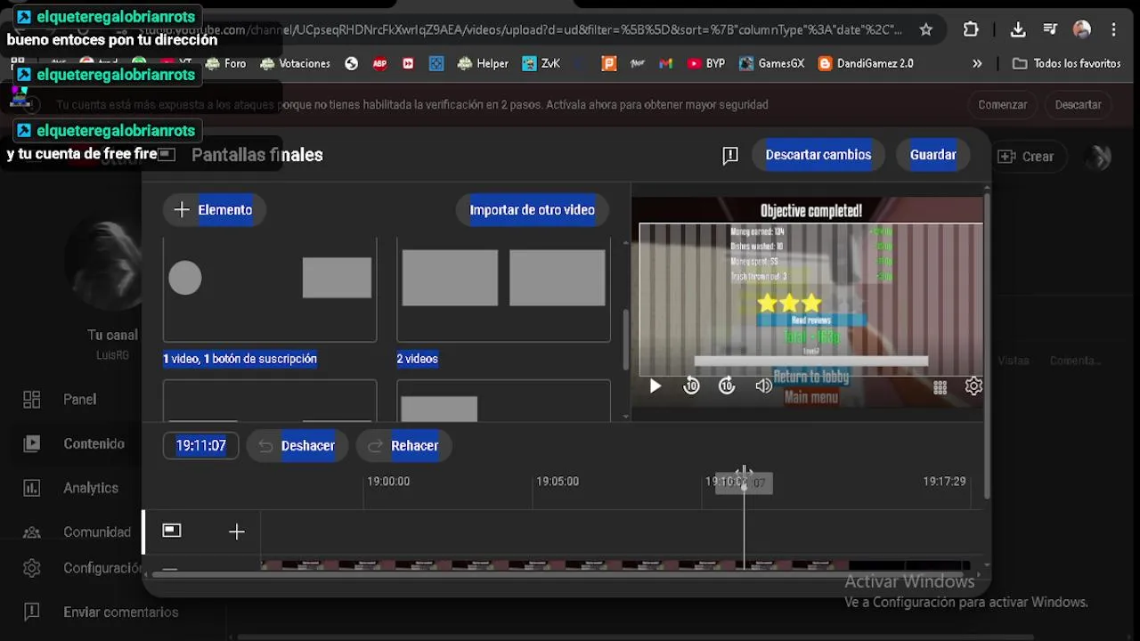
Task: Click the video thumbnails strip in timeline
Action: [x=615, y=564]
